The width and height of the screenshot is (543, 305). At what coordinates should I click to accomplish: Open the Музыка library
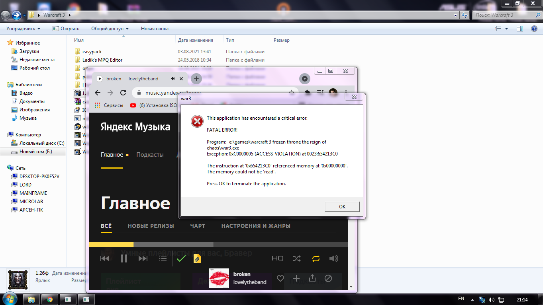point(28,118)
